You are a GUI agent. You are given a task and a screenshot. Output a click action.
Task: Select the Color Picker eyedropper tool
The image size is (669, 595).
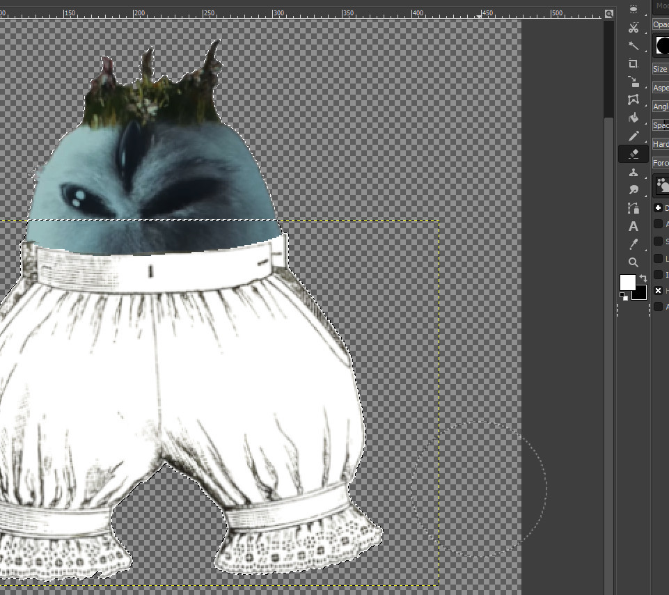(x=633, y=244)
